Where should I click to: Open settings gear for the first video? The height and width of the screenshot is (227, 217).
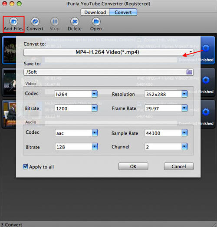(206, 48)
